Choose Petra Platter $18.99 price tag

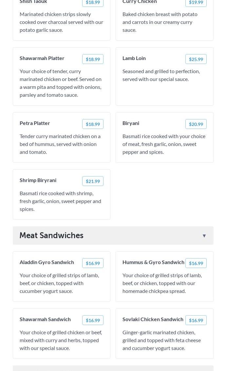pyautogui.click(x=93, y=124)
